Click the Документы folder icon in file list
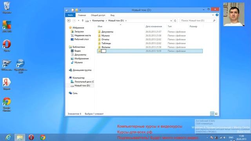The image size is (251, 141). point(99,32)
